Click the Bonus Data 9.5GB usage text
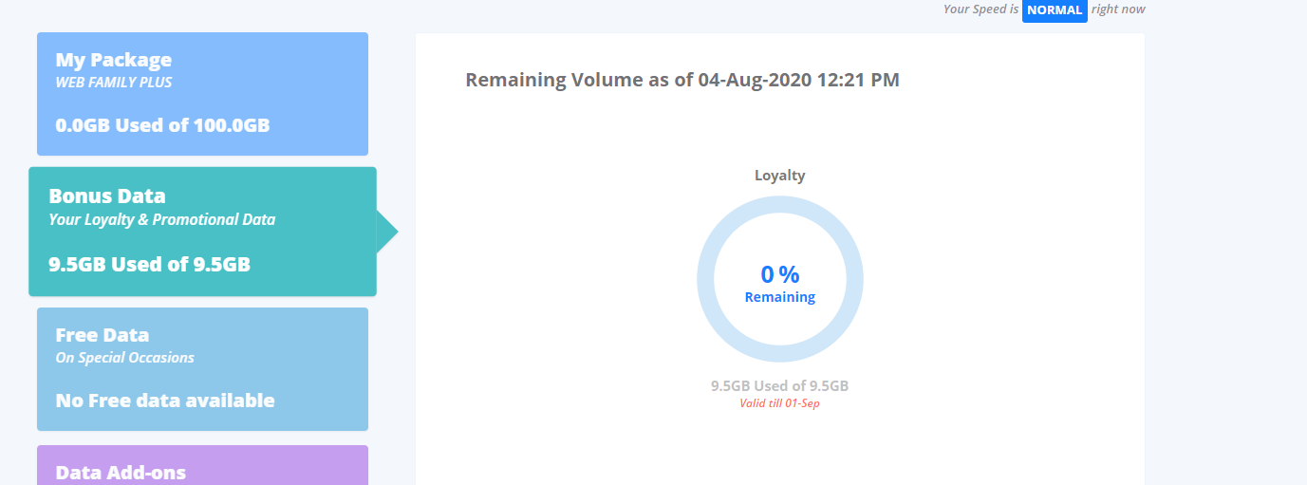Viewport: 1307px width, 485px height. (x=149, y=264)
